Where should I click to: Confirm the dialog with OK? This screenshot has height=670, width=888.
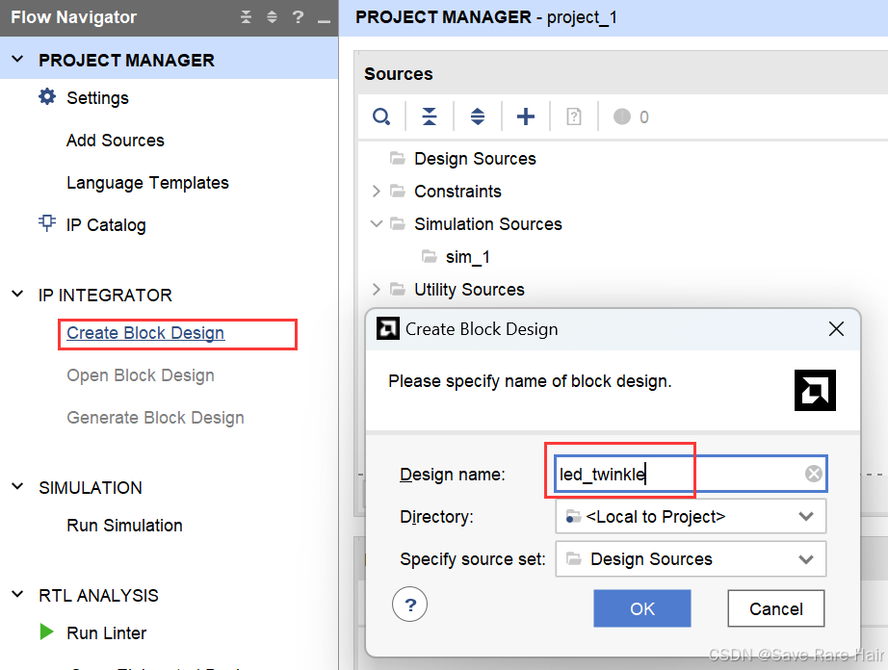(x=642, y=608)
